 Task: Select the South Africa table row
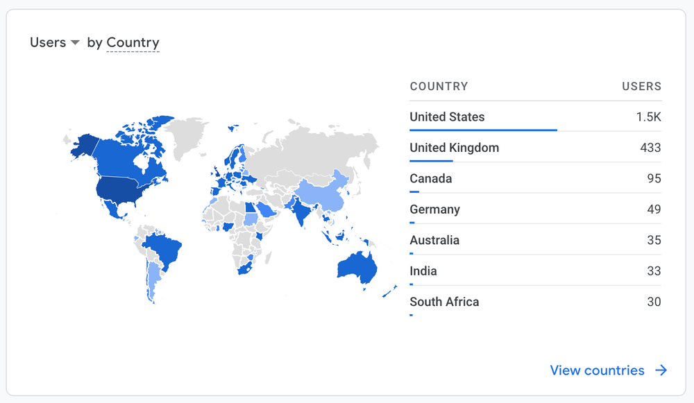coord(536,302)
